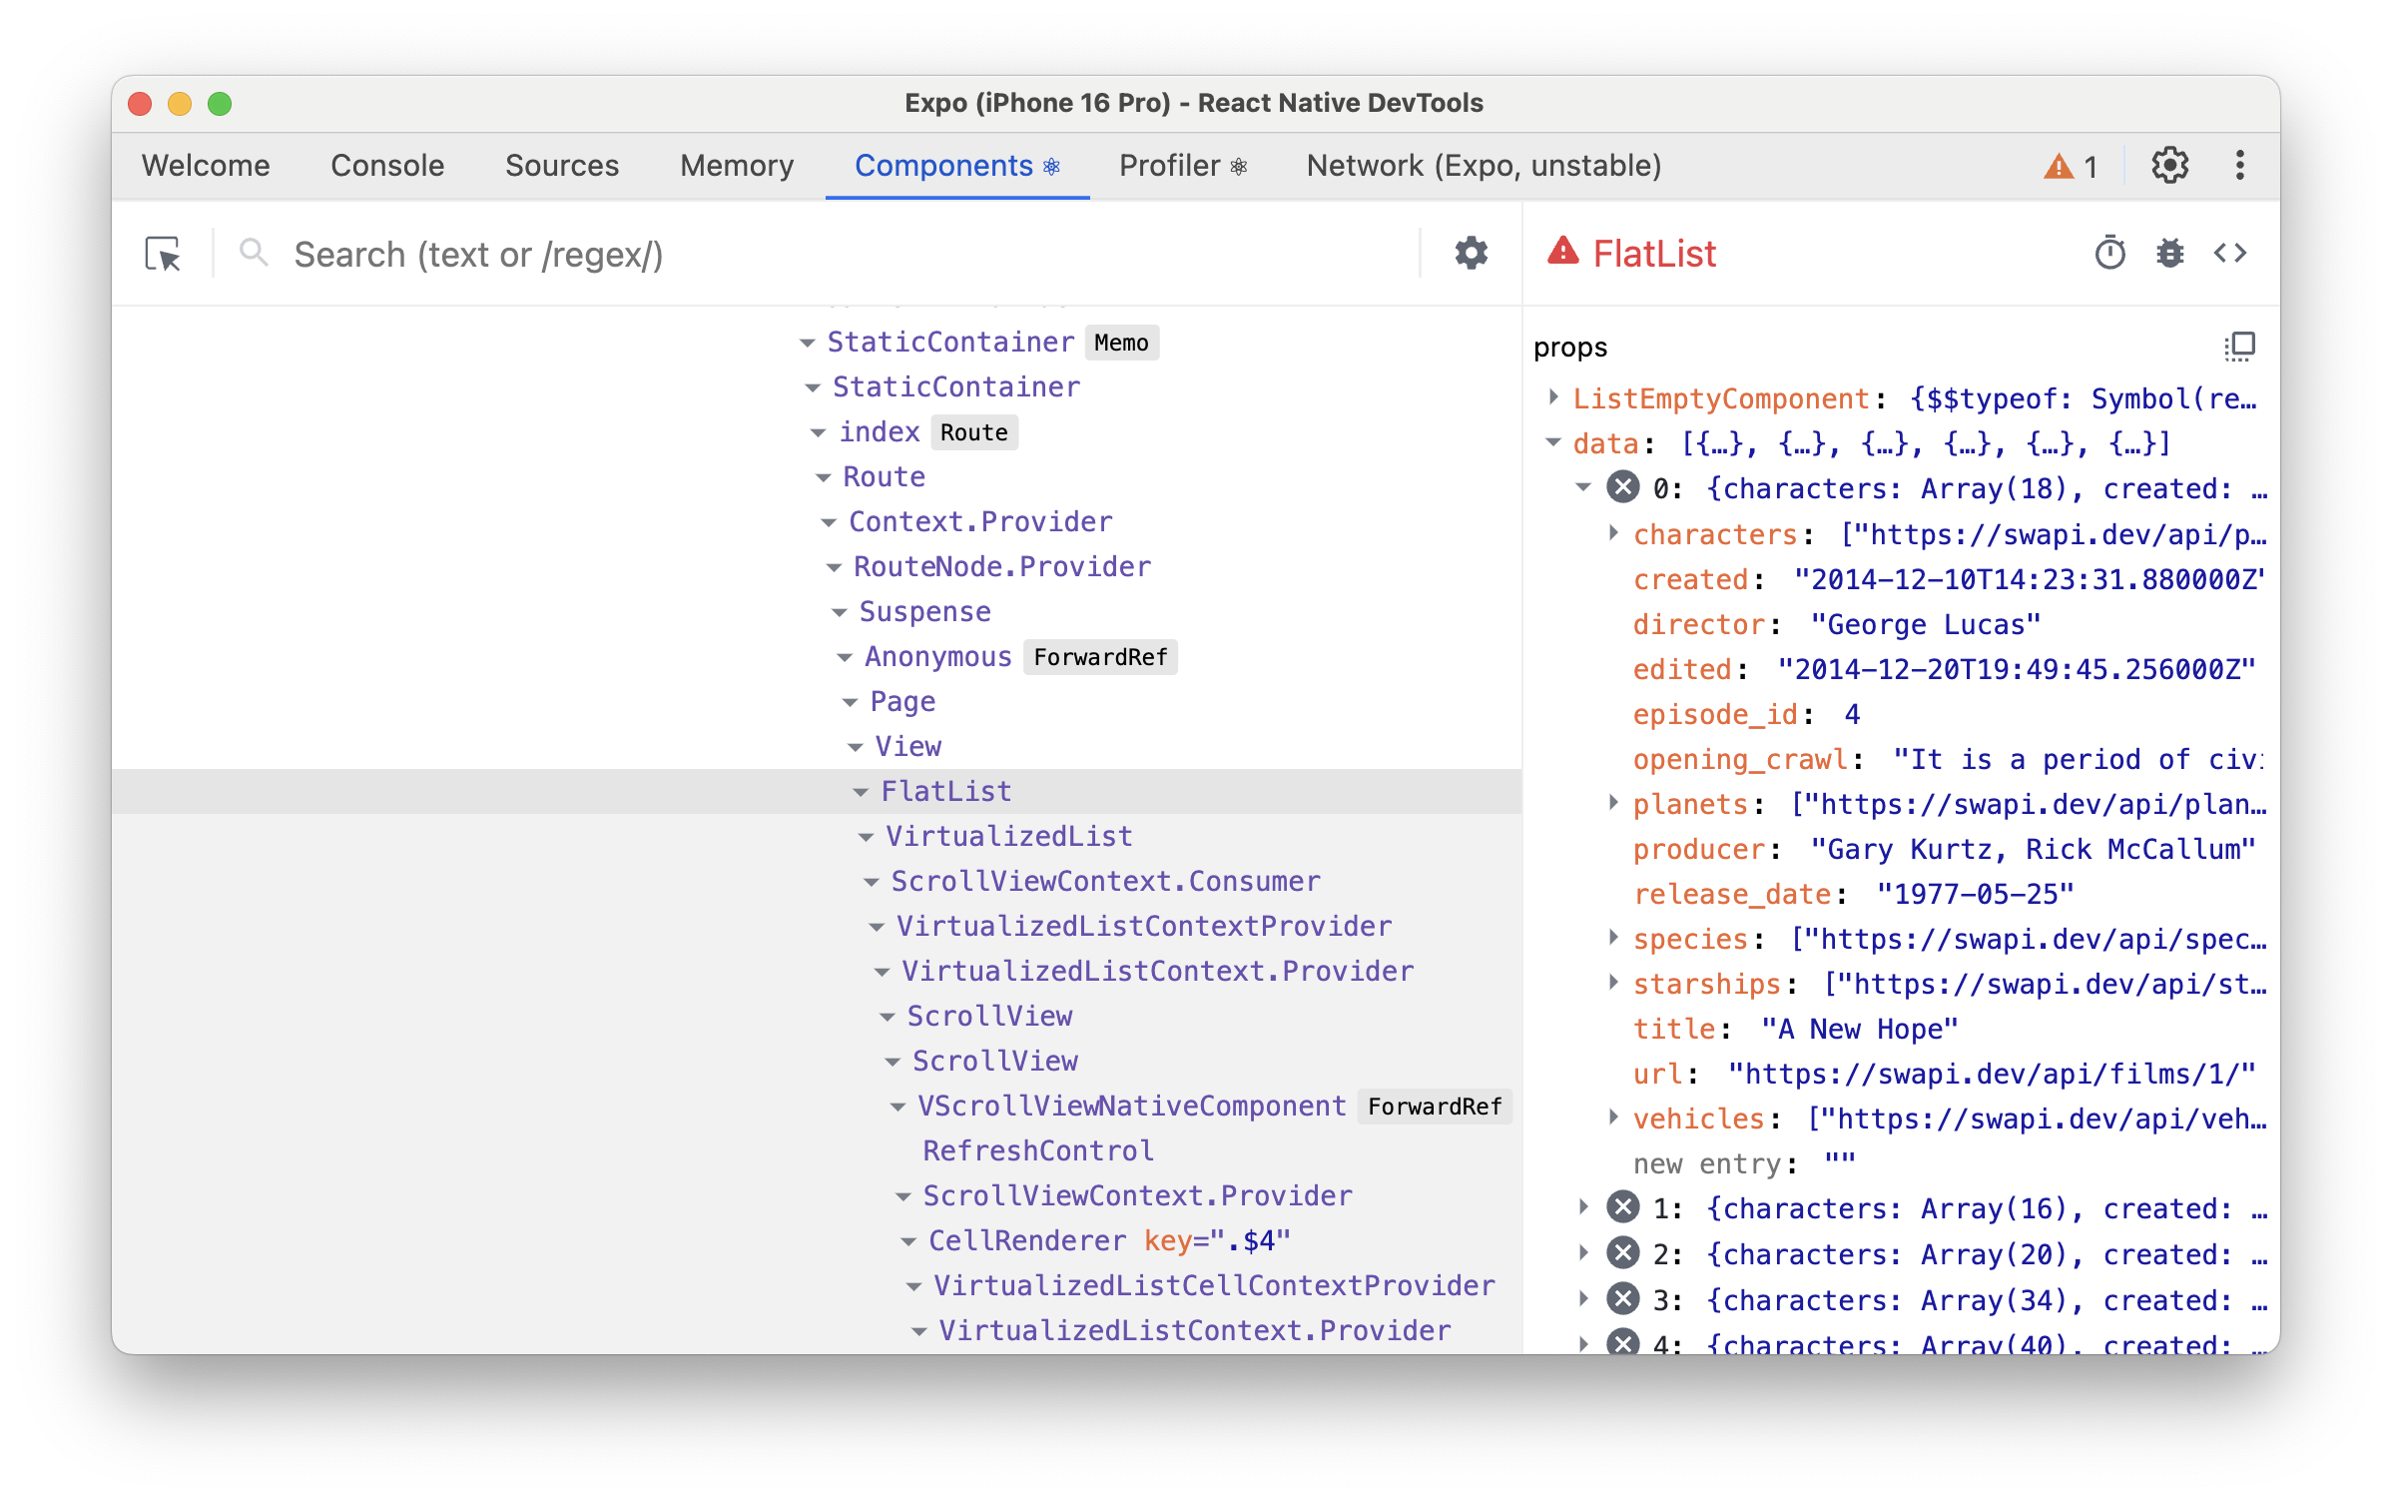Expand data item 1 in props panel

coord(1584,1208)
